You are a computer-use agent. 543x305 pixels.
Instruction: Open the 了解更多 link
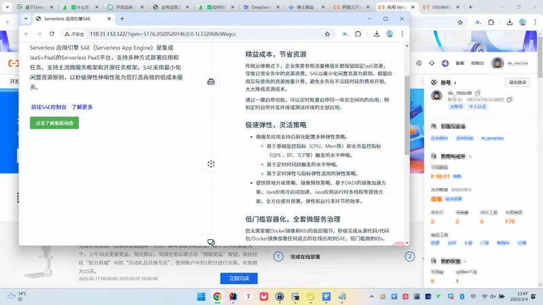pyautogui.click(x=82, y=107)
